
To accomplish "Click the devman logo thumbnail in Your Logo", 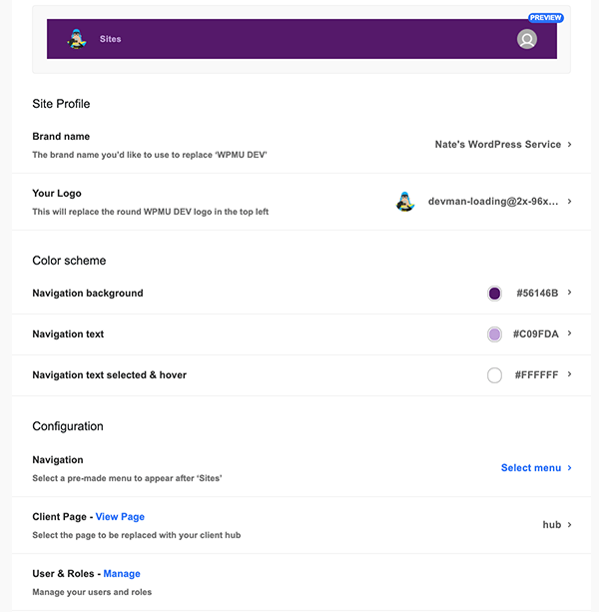I will coord(405,202).
